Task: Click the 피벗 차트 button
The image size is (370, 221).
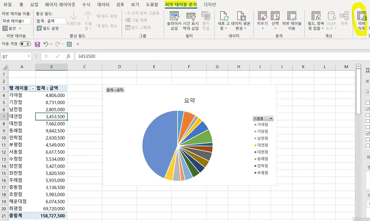Action: pos(362,21)
